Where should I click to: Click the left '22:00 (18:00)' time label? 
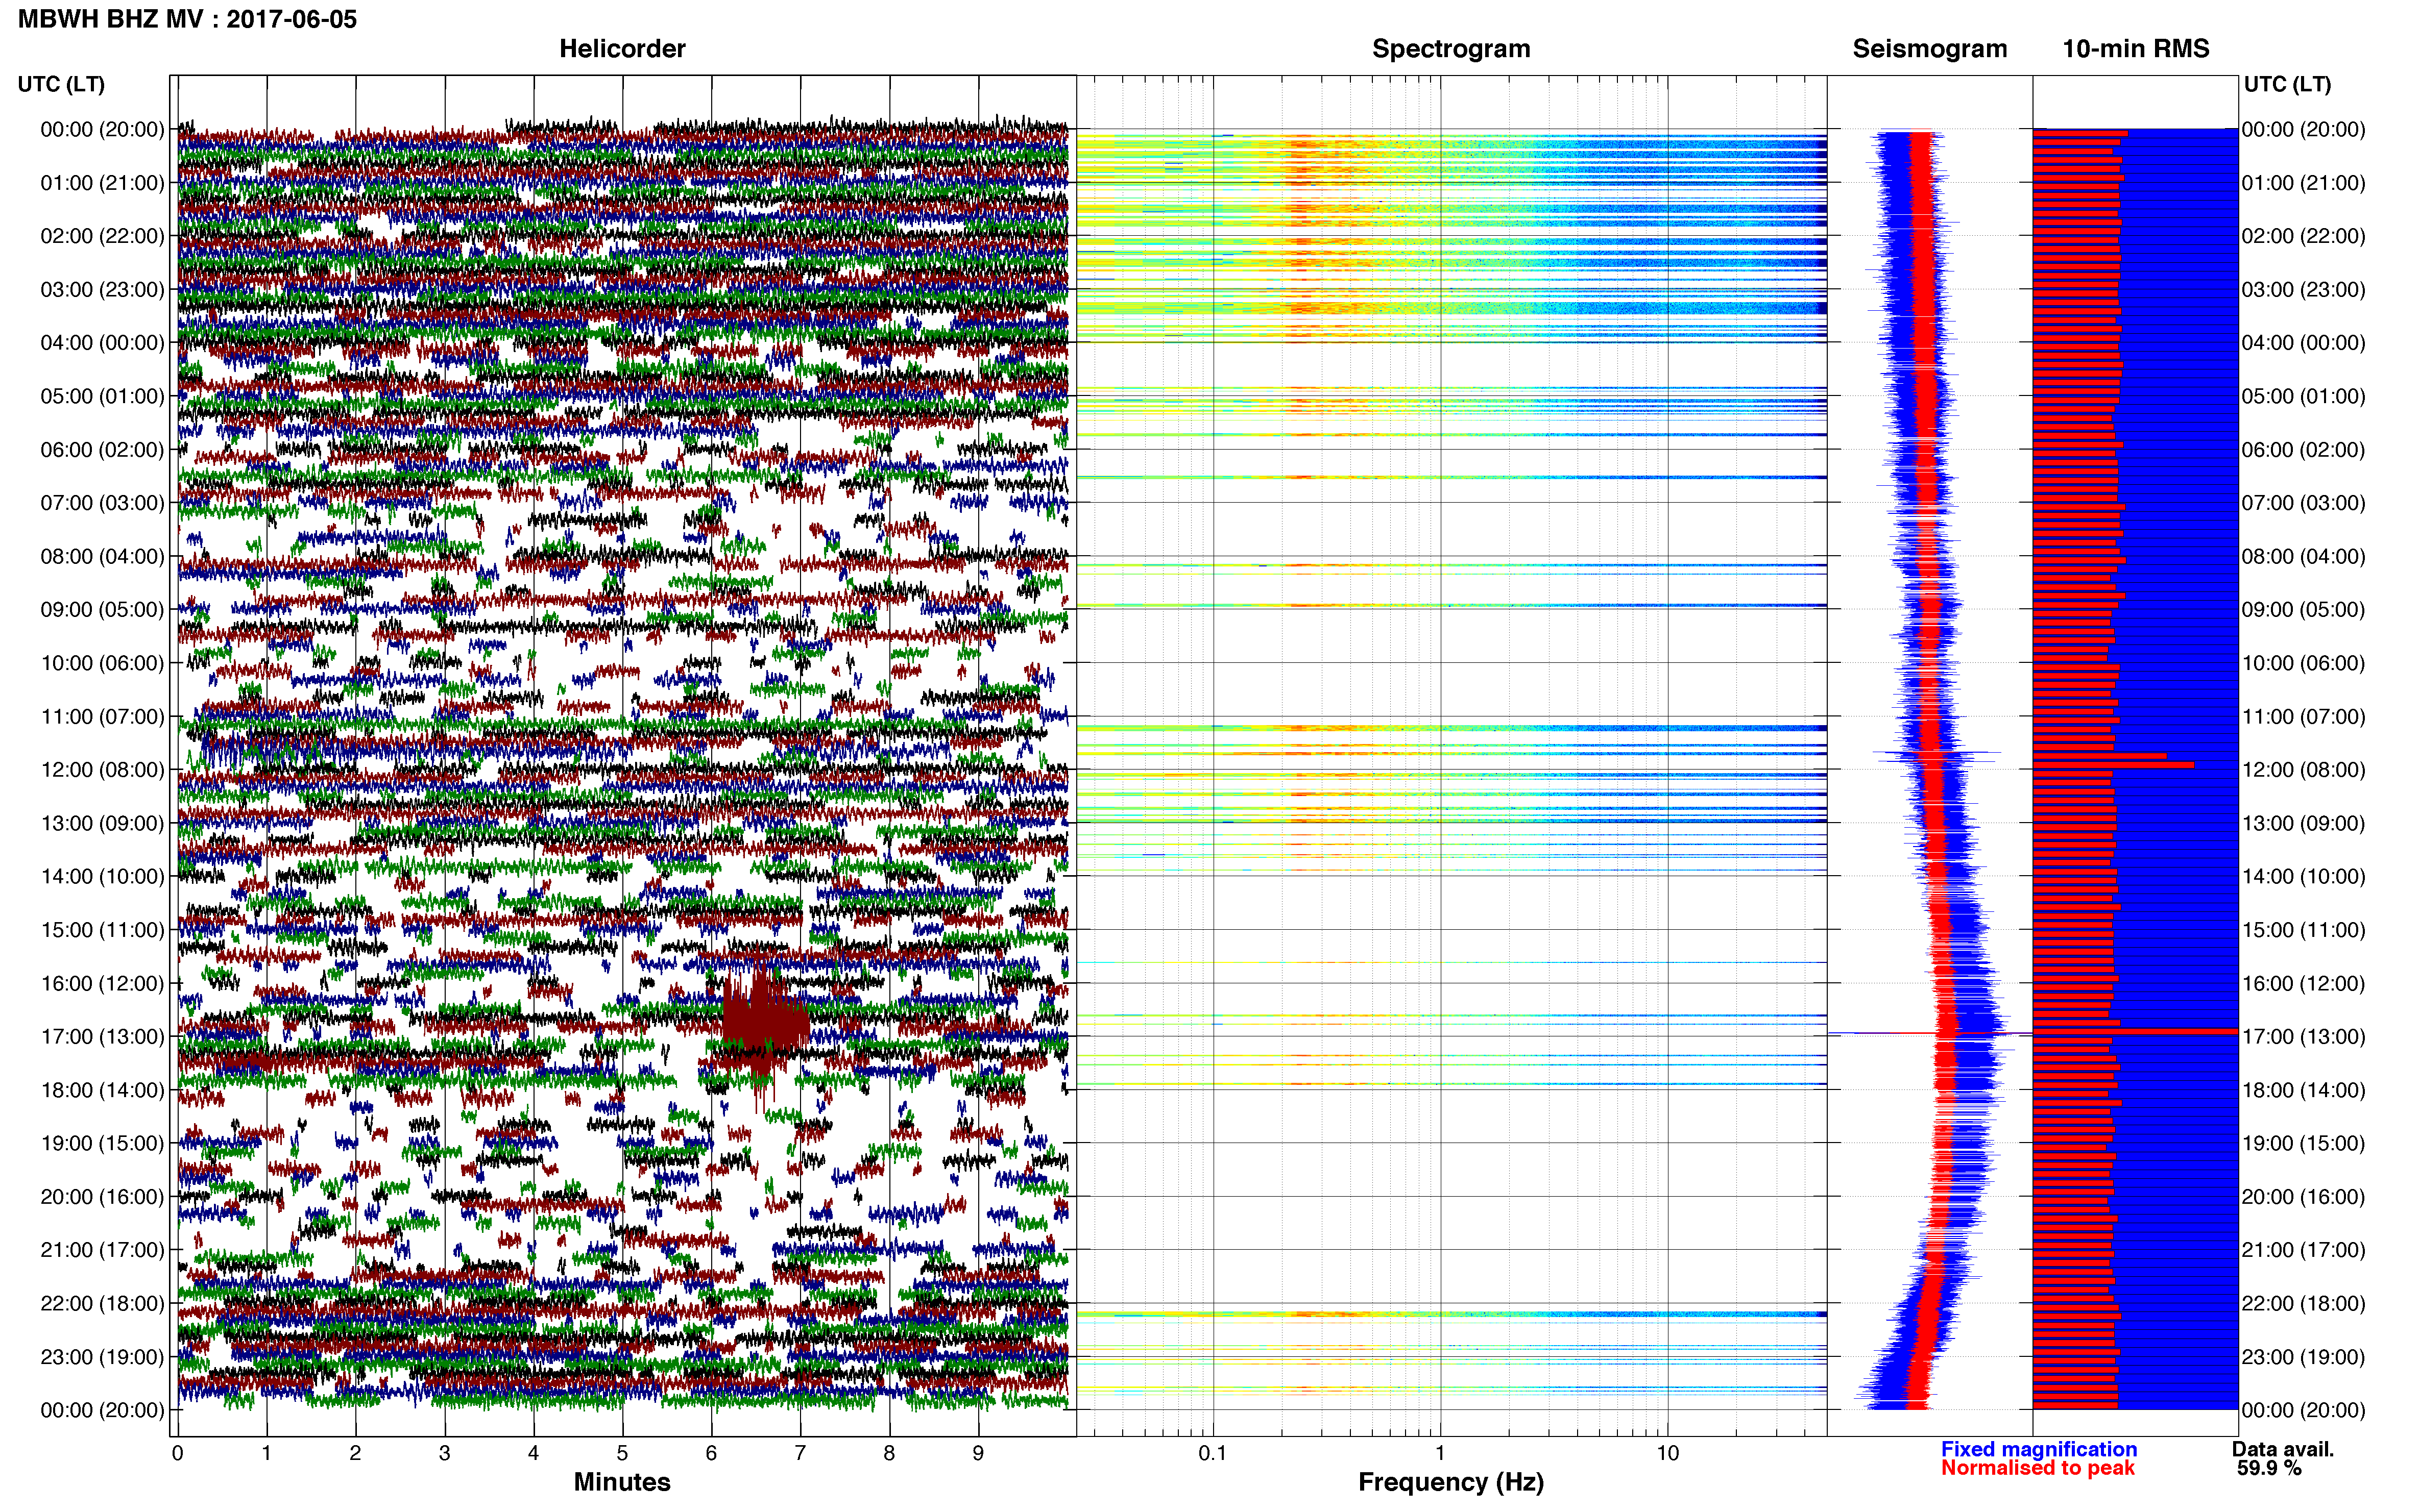102,1304
